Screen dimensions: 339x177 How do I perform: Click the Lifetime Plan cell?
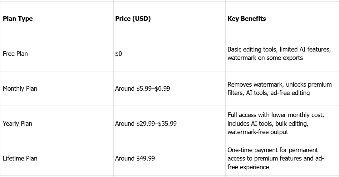(20, 158)
